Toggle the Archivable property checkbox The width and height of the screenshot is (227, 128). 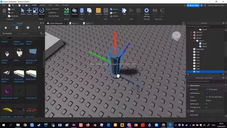click(207, 115)
